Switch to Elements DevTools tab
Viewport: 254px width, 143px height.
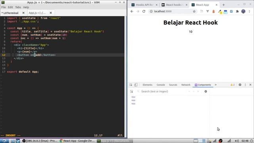click(147, 85)
